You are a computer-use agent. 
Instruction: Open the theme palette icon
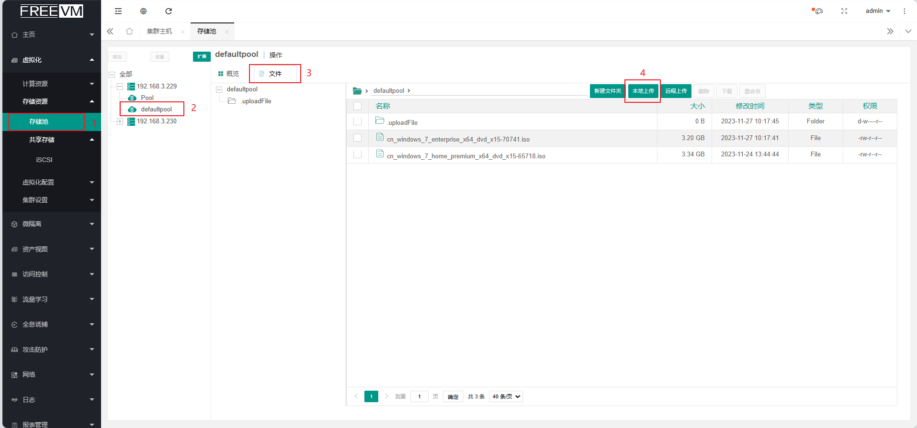[x=818, y=11]
